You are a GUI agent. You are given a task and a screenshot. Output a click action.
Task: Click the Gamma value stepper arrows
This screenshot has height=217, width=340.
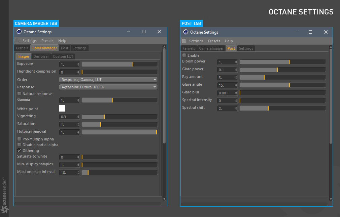click(78, 100)
